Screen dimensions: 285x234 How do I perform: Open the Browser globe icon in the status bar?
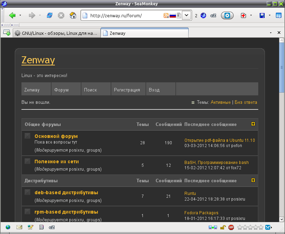(8, 227)
